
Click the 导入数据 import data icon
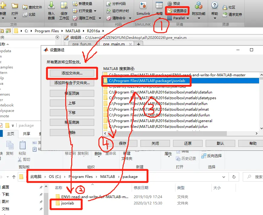coord(51,5)
